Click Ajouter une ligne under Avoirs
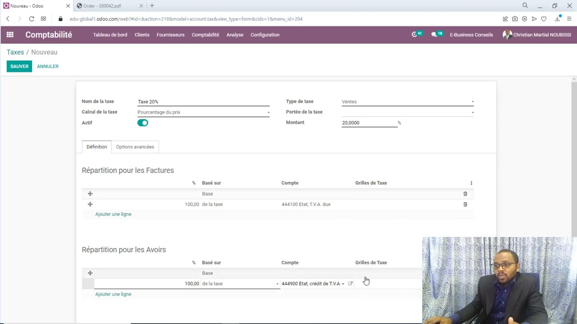The width and height of the screenshot is (577, 324). (x=113, y=294)
